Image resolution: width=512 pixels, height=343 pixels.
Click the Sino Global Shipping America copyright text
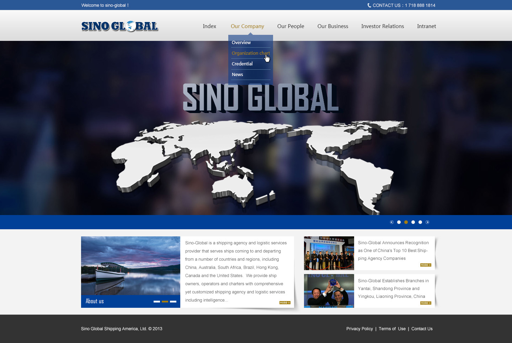click(122, 329)
